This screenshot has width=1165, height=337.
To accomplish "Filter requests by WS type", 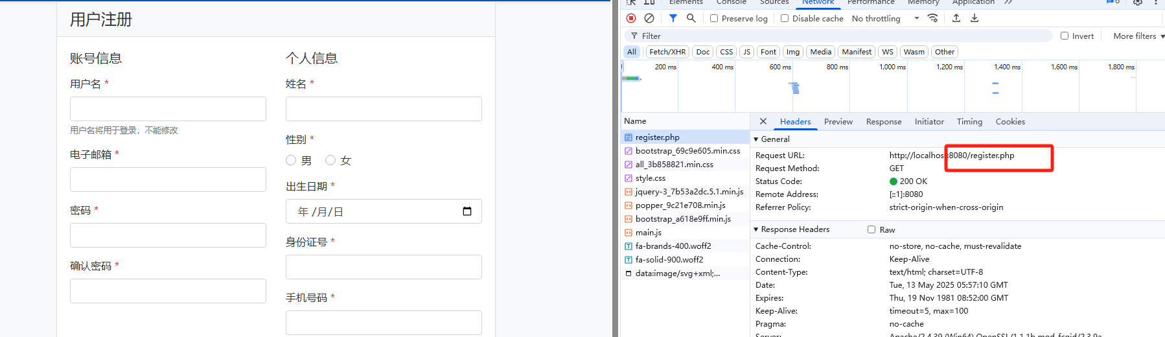I will 888,52.
